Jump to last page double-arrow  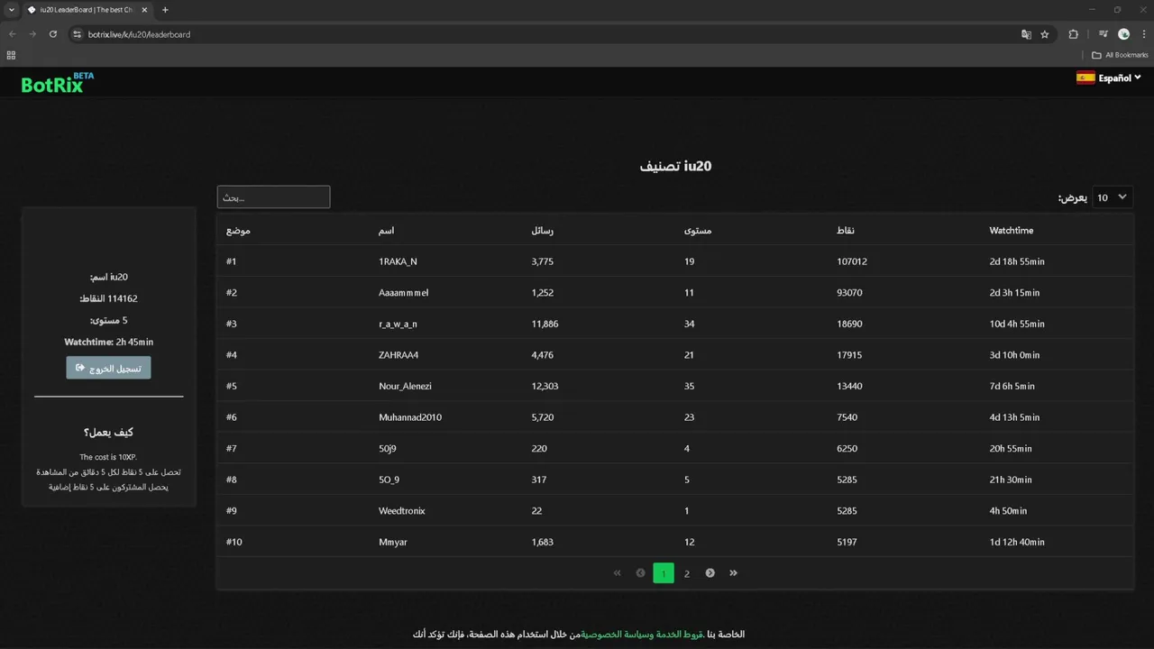coord(734,573)
